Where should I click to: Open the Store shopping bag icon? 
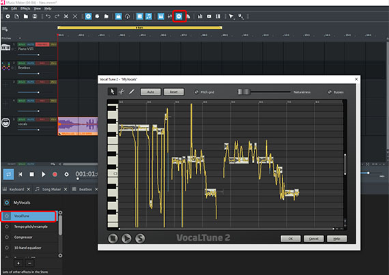119,16
